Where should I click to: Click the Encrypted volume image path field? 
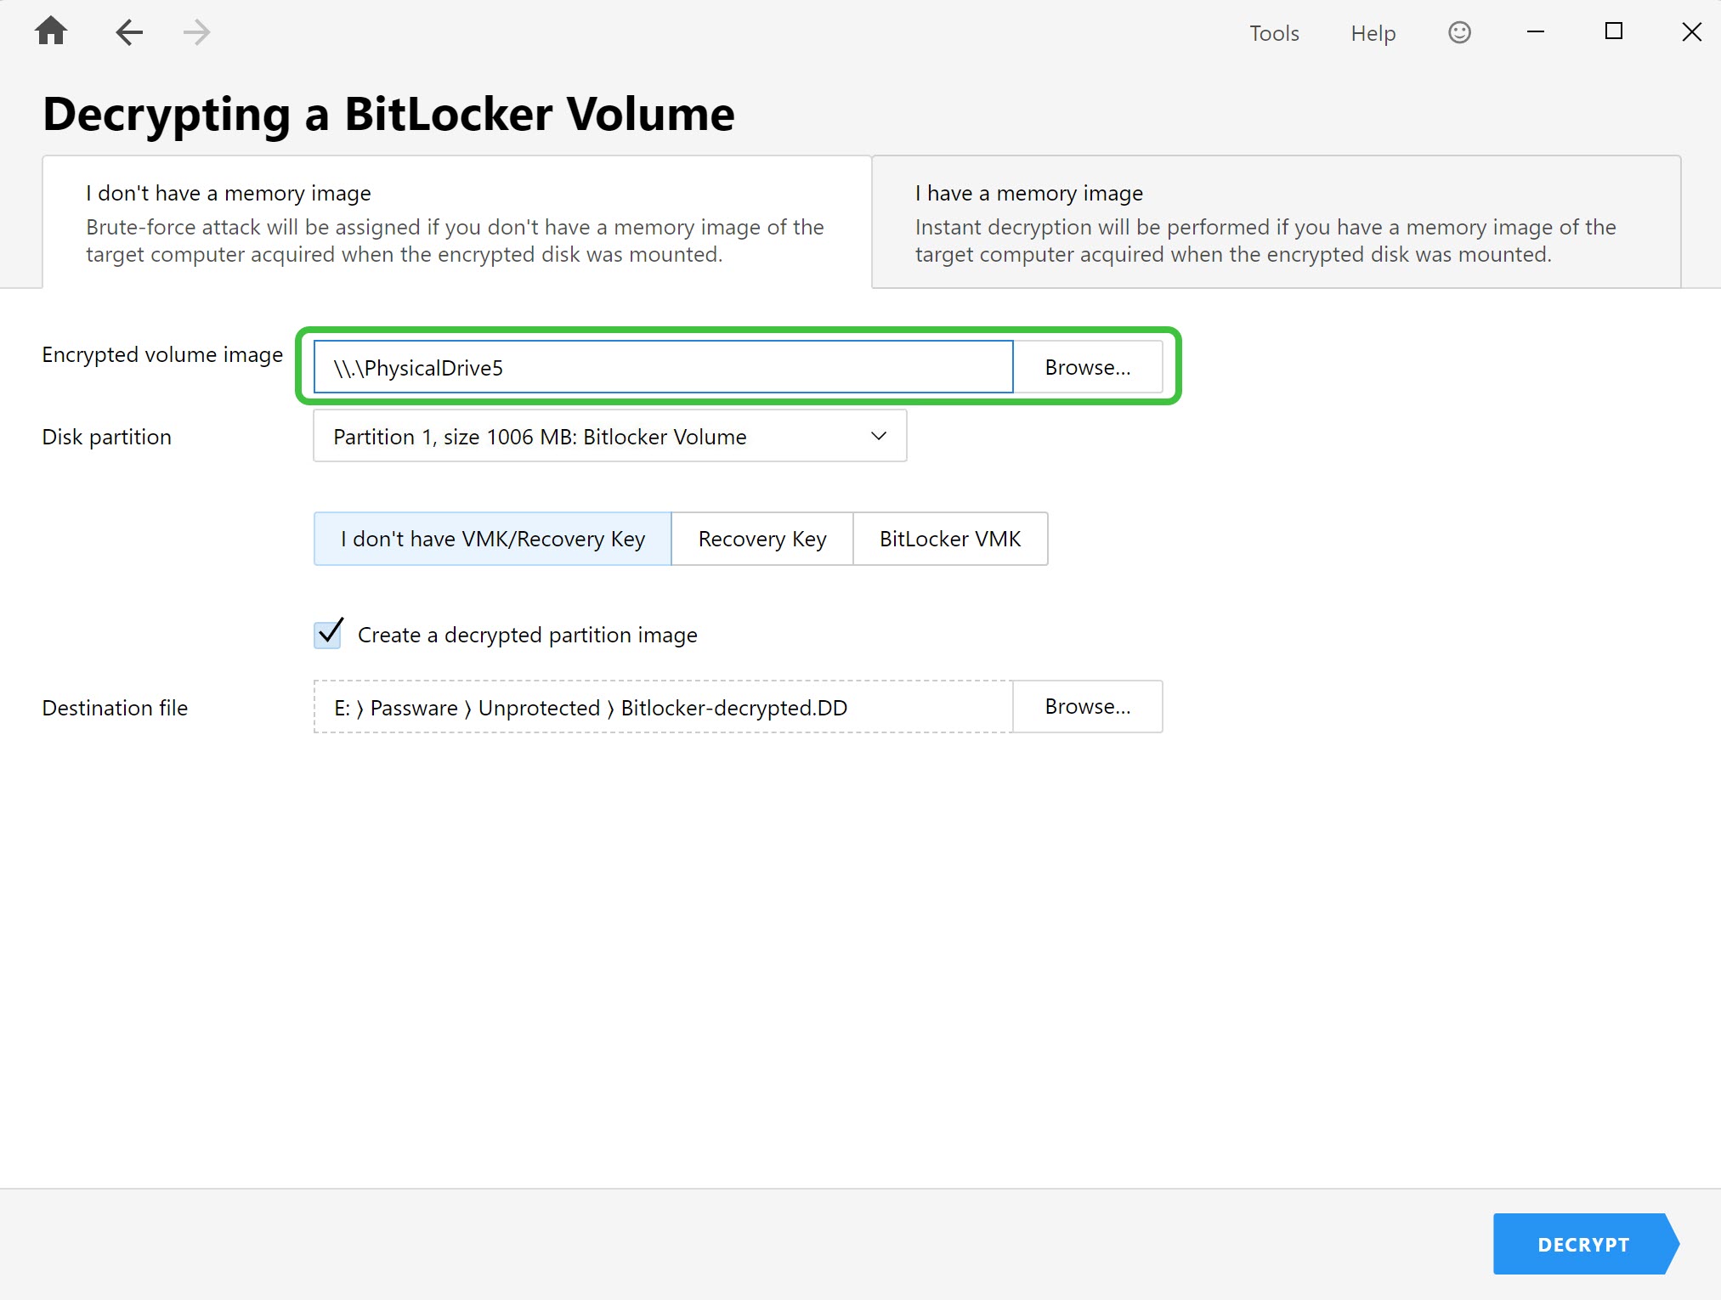663,367
